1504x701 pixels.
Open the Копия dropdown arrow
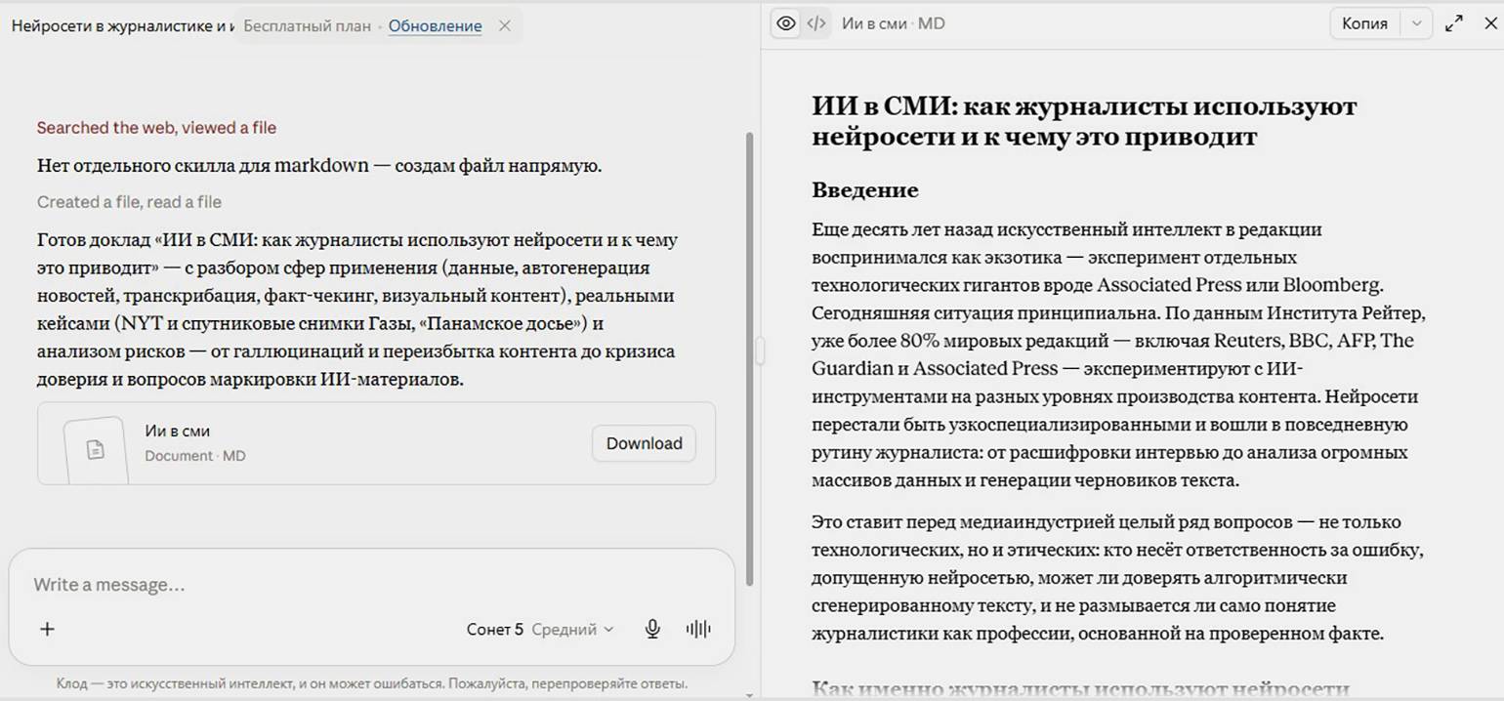(1416, 23)
